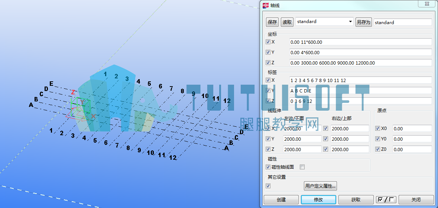
Task: Click the X coordinate field 0.00 11*600.00
Action: click(361, 42)
